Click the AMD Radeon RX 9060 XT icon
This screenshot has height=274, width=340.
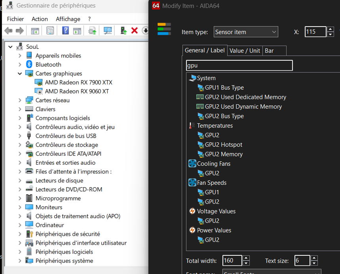[x=39, y=91]
